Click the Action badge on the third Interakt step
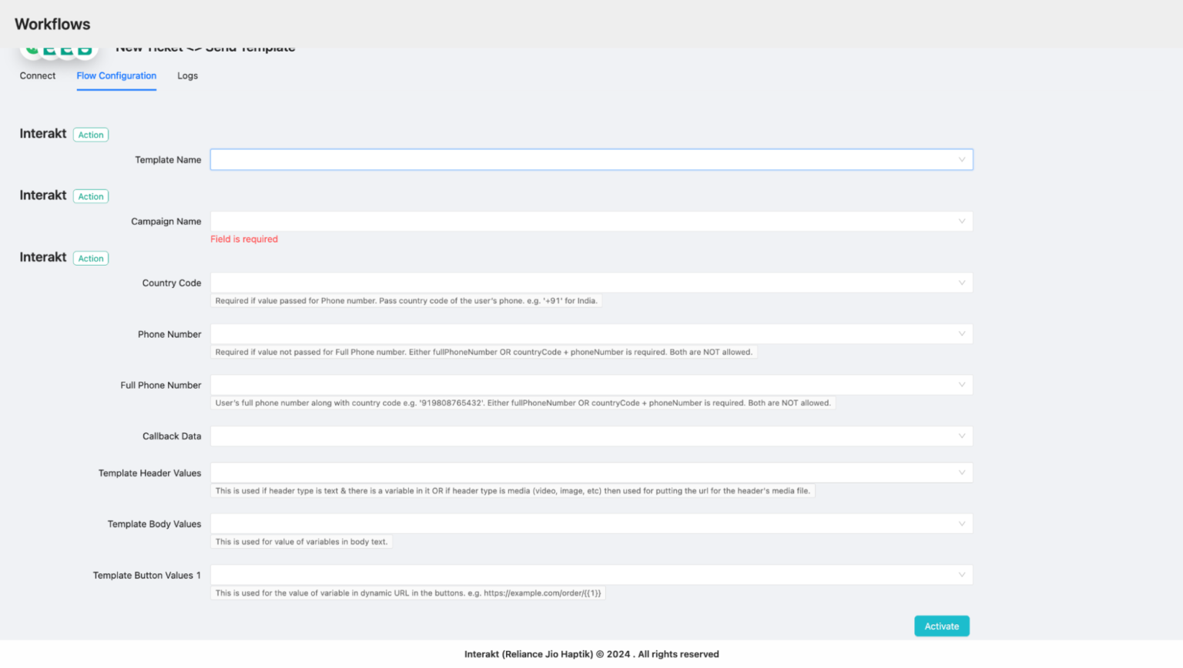The height and width of the screenshot is (668, 1183). pyautogui.click(x=90, y=258)
